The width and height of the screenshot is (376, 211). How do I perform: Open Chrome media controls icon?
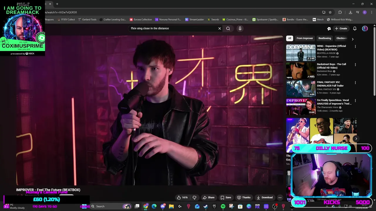[x=357, y=12]
